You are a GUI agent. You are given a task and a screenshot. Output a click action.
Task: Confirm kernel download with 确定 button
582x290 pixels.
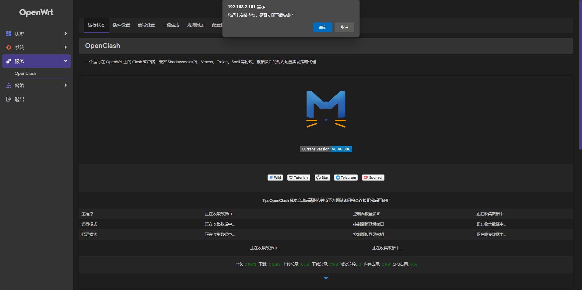click(322, 27)
